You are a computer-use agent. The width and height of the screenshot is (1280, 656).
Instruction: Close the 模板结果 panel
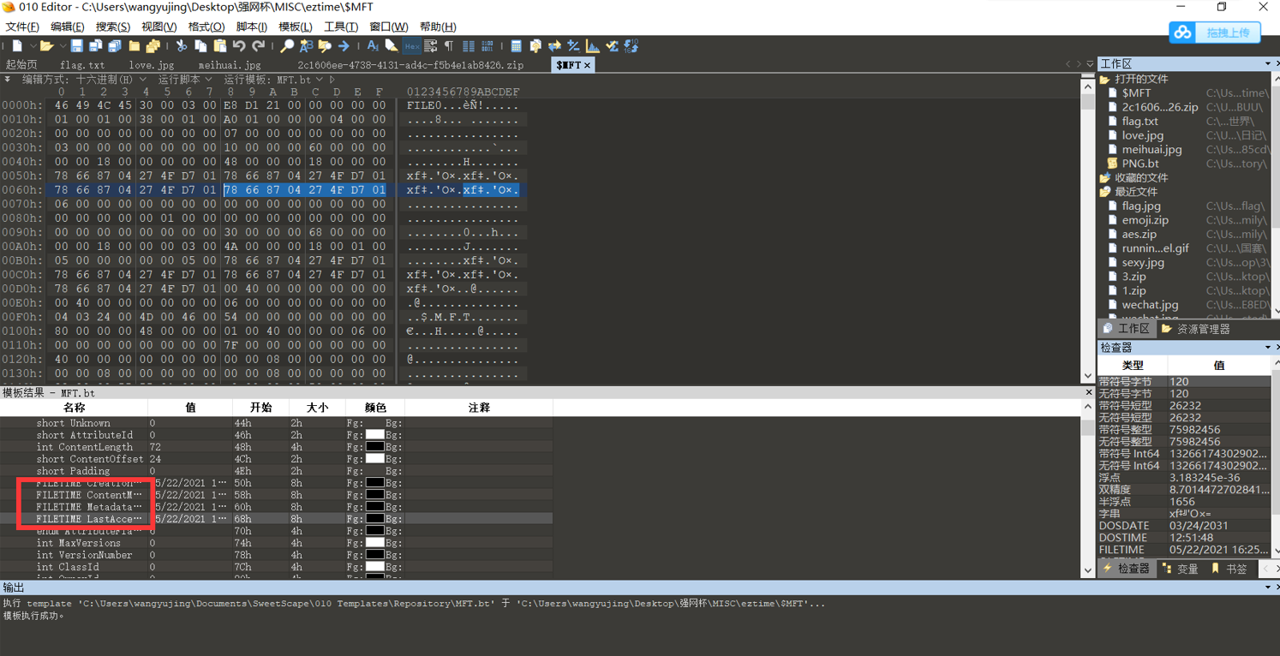pos(1089,392)
